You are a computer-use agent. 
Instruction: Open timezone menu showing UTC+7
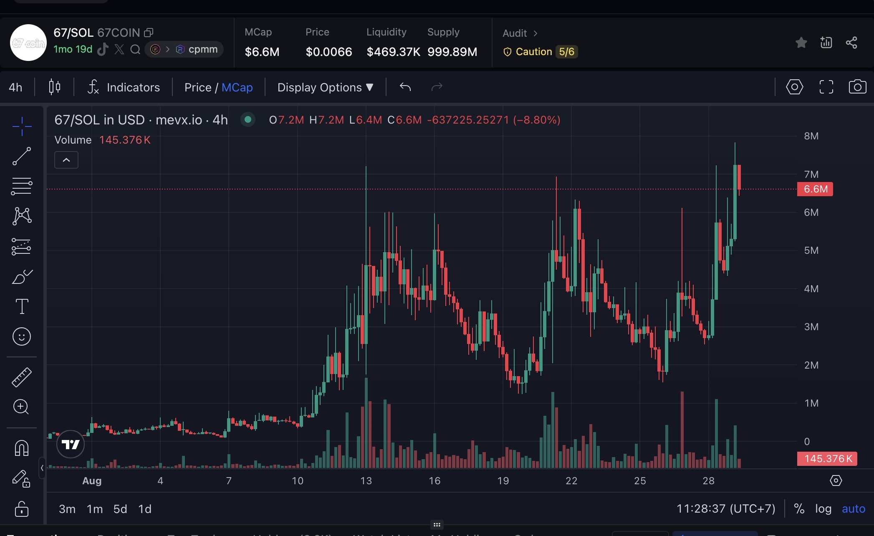726,508
